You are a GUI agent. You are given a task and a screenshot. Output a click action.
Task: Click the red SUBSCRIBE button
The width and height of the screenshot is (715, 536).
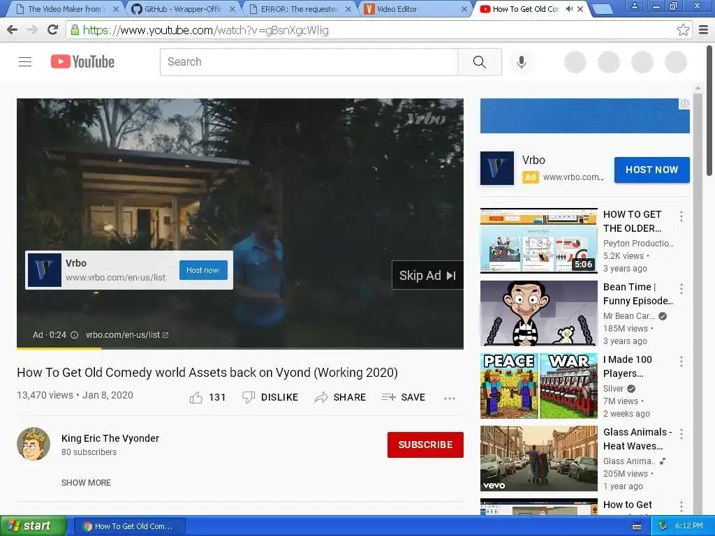pos(425,445)
